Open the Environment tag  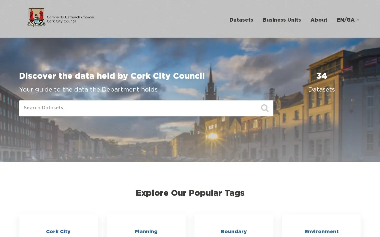(322, 231)
